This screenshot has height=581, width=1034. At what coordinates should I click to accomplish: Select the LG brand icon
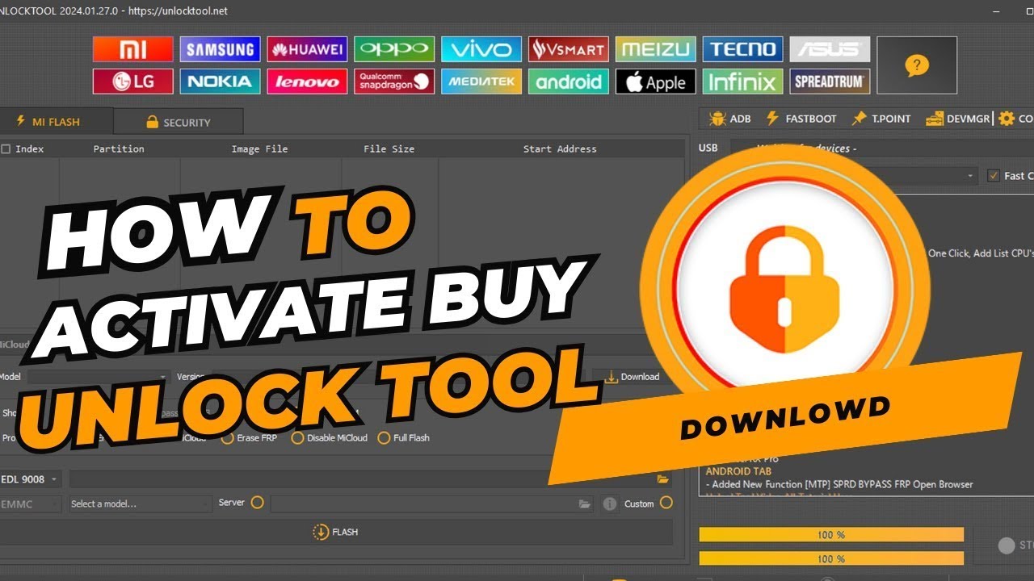[x=133, y=82]
